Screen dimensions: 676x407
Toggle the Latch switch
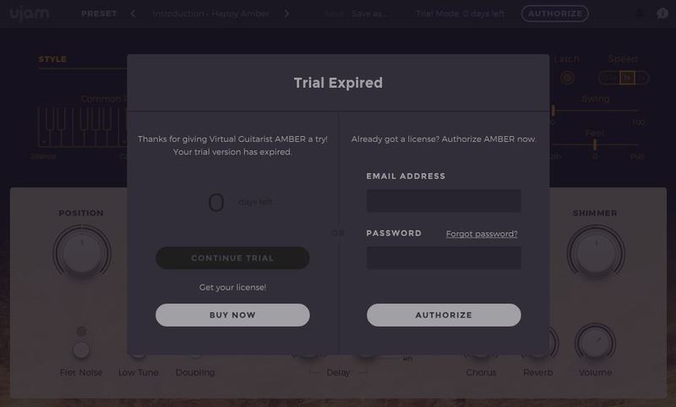tap(567, 78)
